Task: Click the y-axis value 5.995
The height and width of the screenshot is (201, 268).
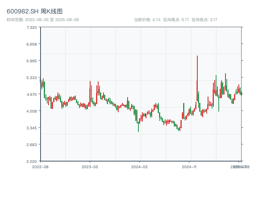Action: (31, 61)
